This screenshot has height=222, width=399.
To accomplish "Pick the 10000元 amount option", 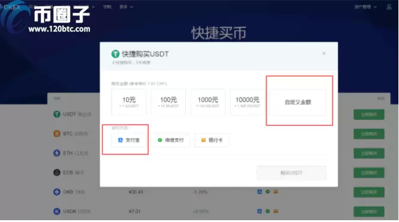I will (247, 102).
